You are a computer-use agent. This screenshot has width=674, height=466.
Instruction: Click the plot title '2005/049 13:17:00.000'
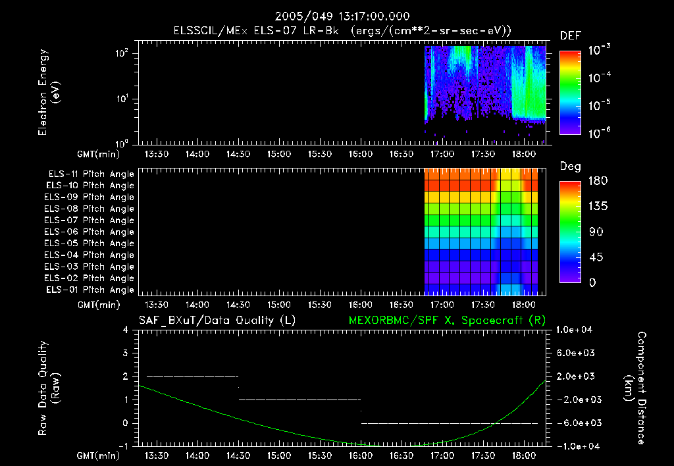click(342, 16)
